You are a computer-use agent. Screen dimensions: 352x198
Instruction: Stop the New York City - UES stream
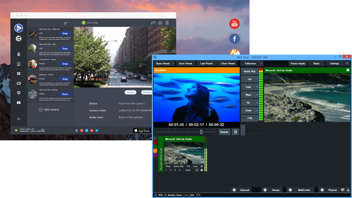click(x=65, y=49)
